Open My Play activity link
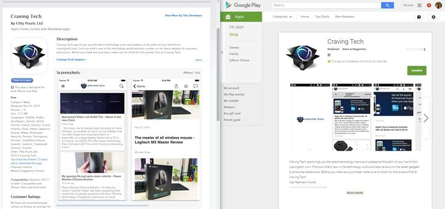The width and height of the screenshot is (445, 209). (x=234, y=95)
